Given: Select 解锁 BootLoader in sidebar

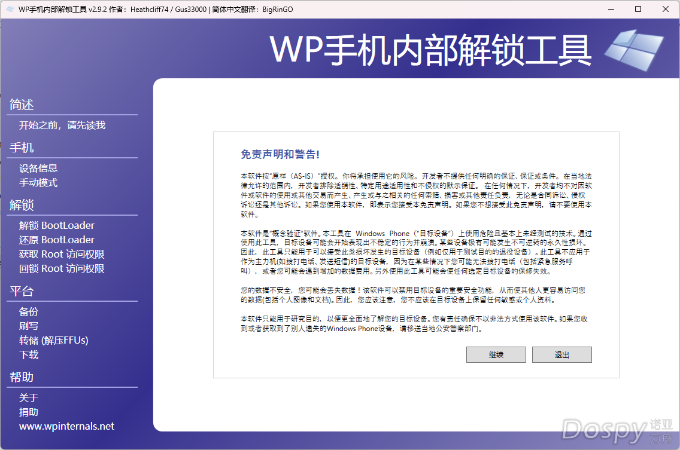Looking at the screenshot, I should point(56,225).
